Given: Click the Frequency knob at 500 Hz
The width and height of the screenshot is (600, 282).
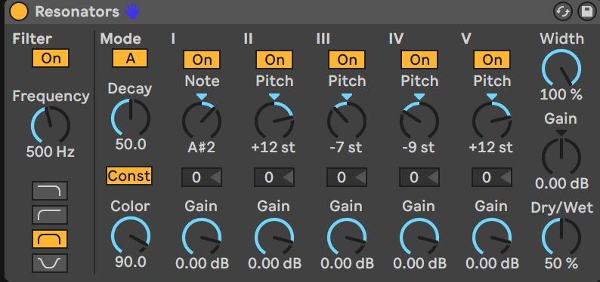Looking at the screenshot, I should click(51, 125).
